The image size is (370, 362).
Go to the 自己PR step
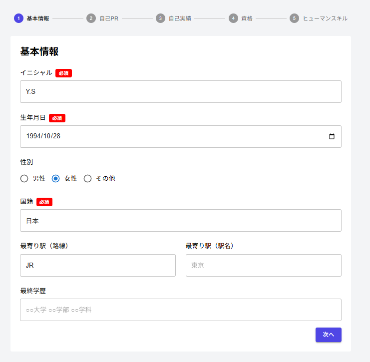tap(108, 18)
